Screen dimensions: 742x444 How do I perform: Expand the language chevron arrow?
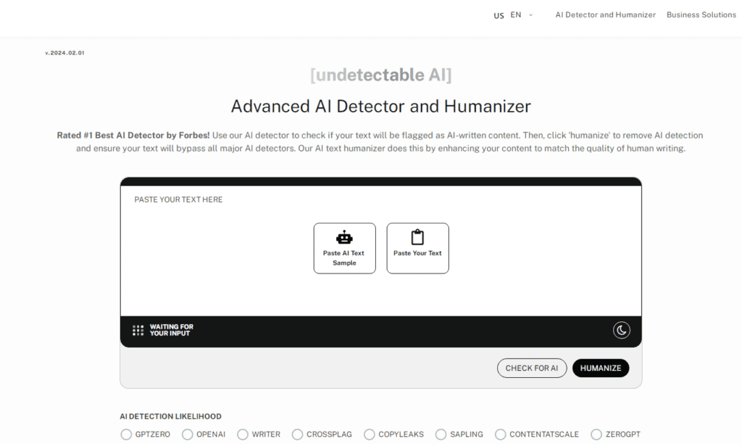coord(531,15)
